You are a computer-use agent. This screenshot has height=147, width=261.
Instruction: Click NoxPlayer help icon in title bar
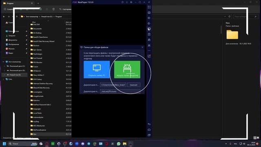(x=122, y=2)
